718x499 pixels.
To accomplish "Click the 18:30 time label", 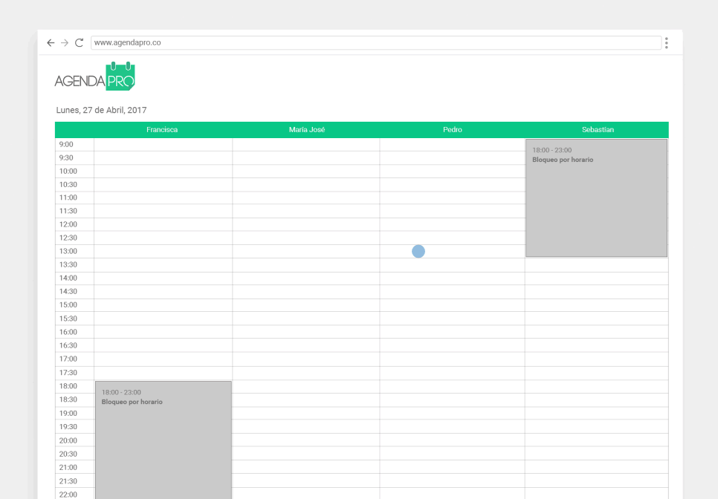I will pyautogui.click(x=68, y=399).
